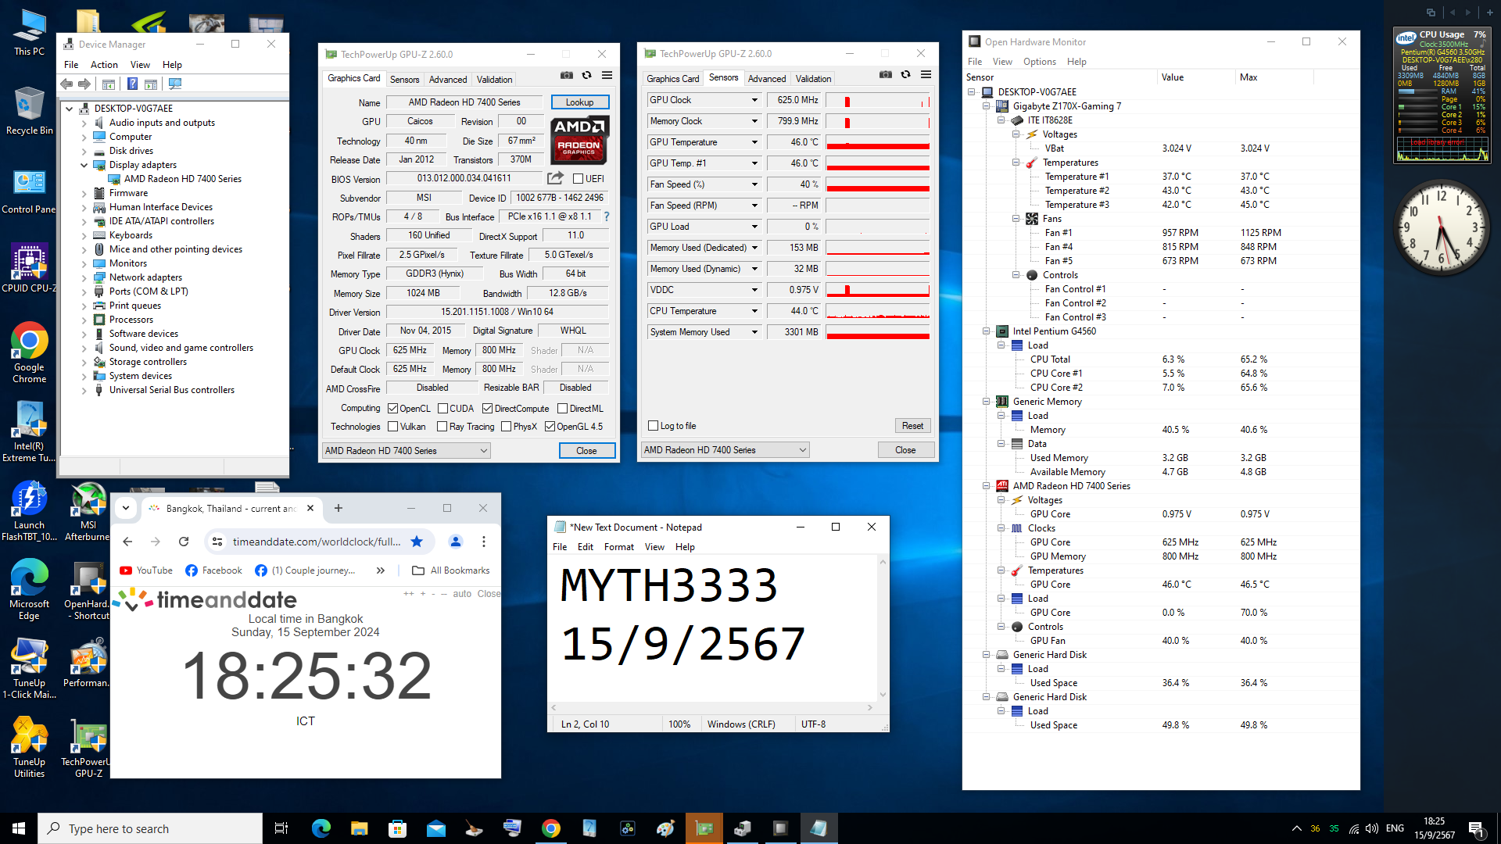The height and width of the screenshot is (844, 1501).
Task: Enable the Log to file checkbox
Action: click(x=654, y=425)
